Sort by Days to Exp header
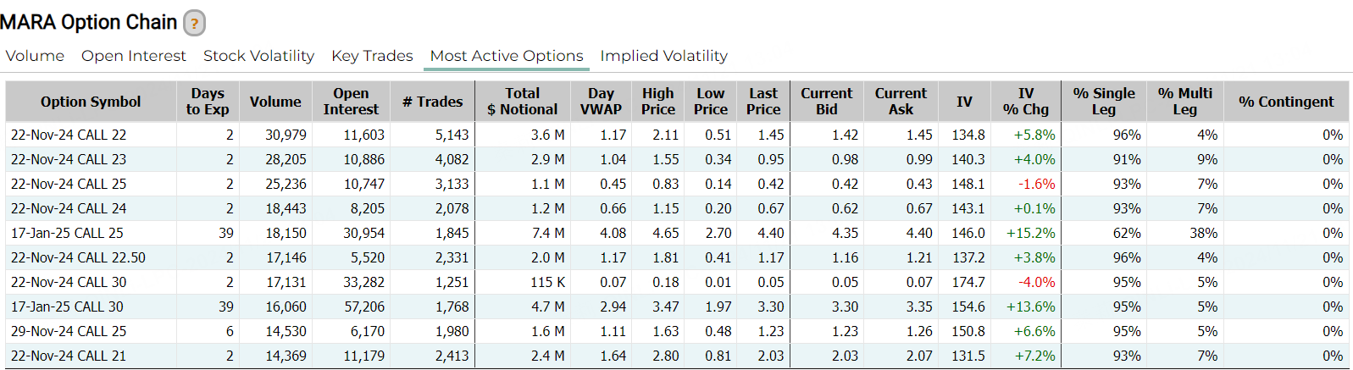This screenshot has height=370, width=1353. tap(208, 102)
